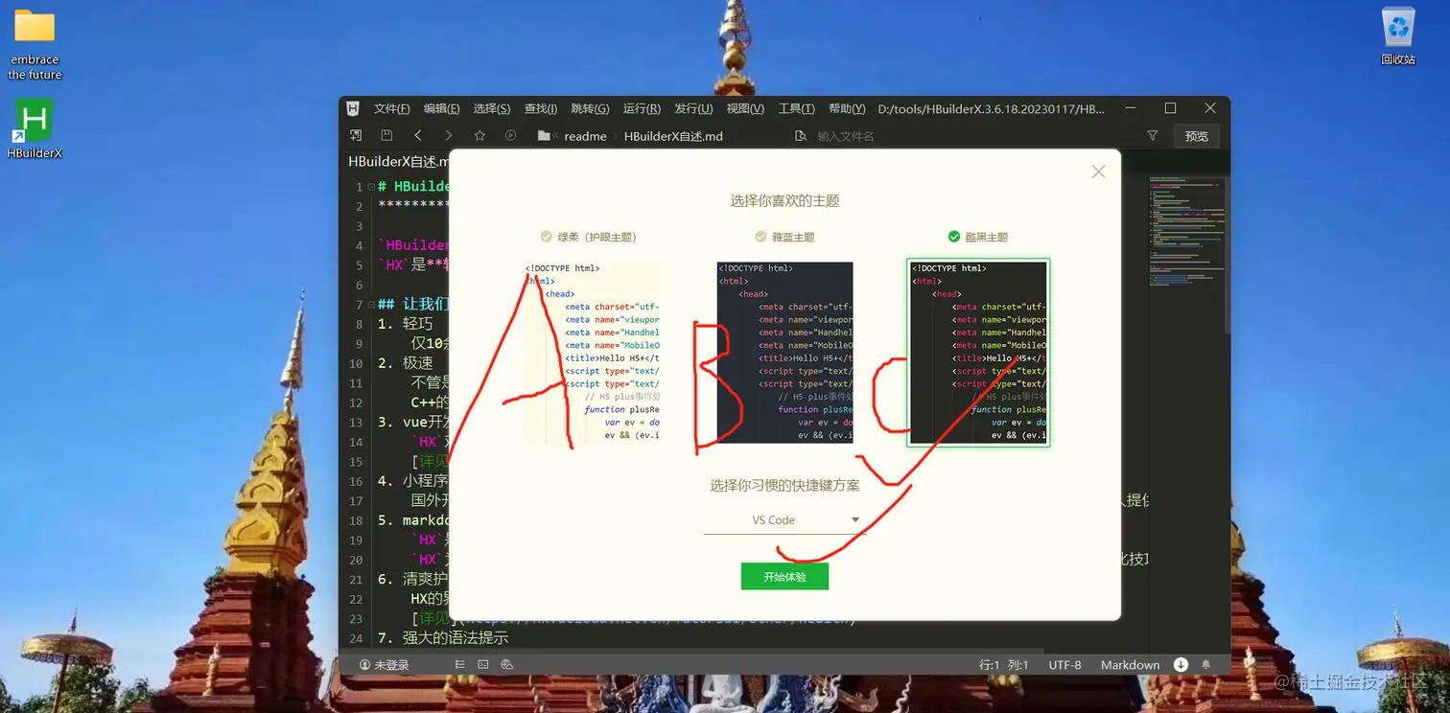The image size is (1450, 713).
Task: Click the outline list status bar icon
Action: (x=460, y=665)
